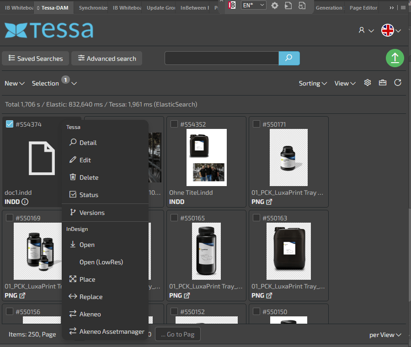Check the checkbox for asset #554352
The height and width of the screenshot is (347, 411).
click(x=174, y=124)
